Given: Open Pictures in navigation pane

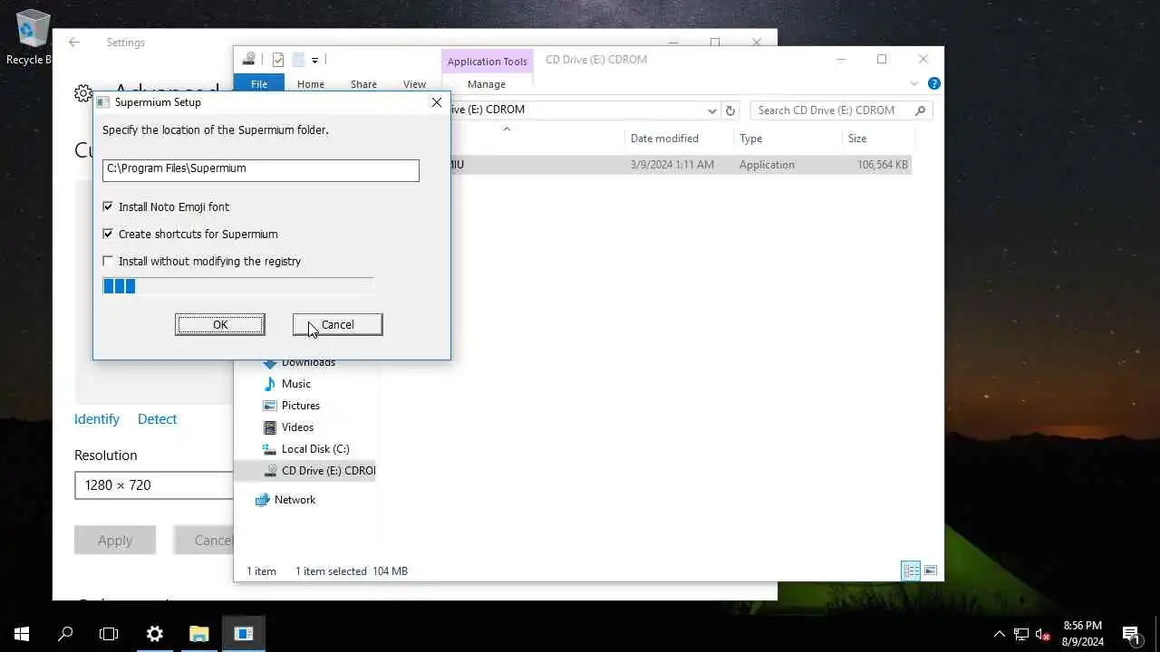Looking at the screenshot, I should point(300,406).
